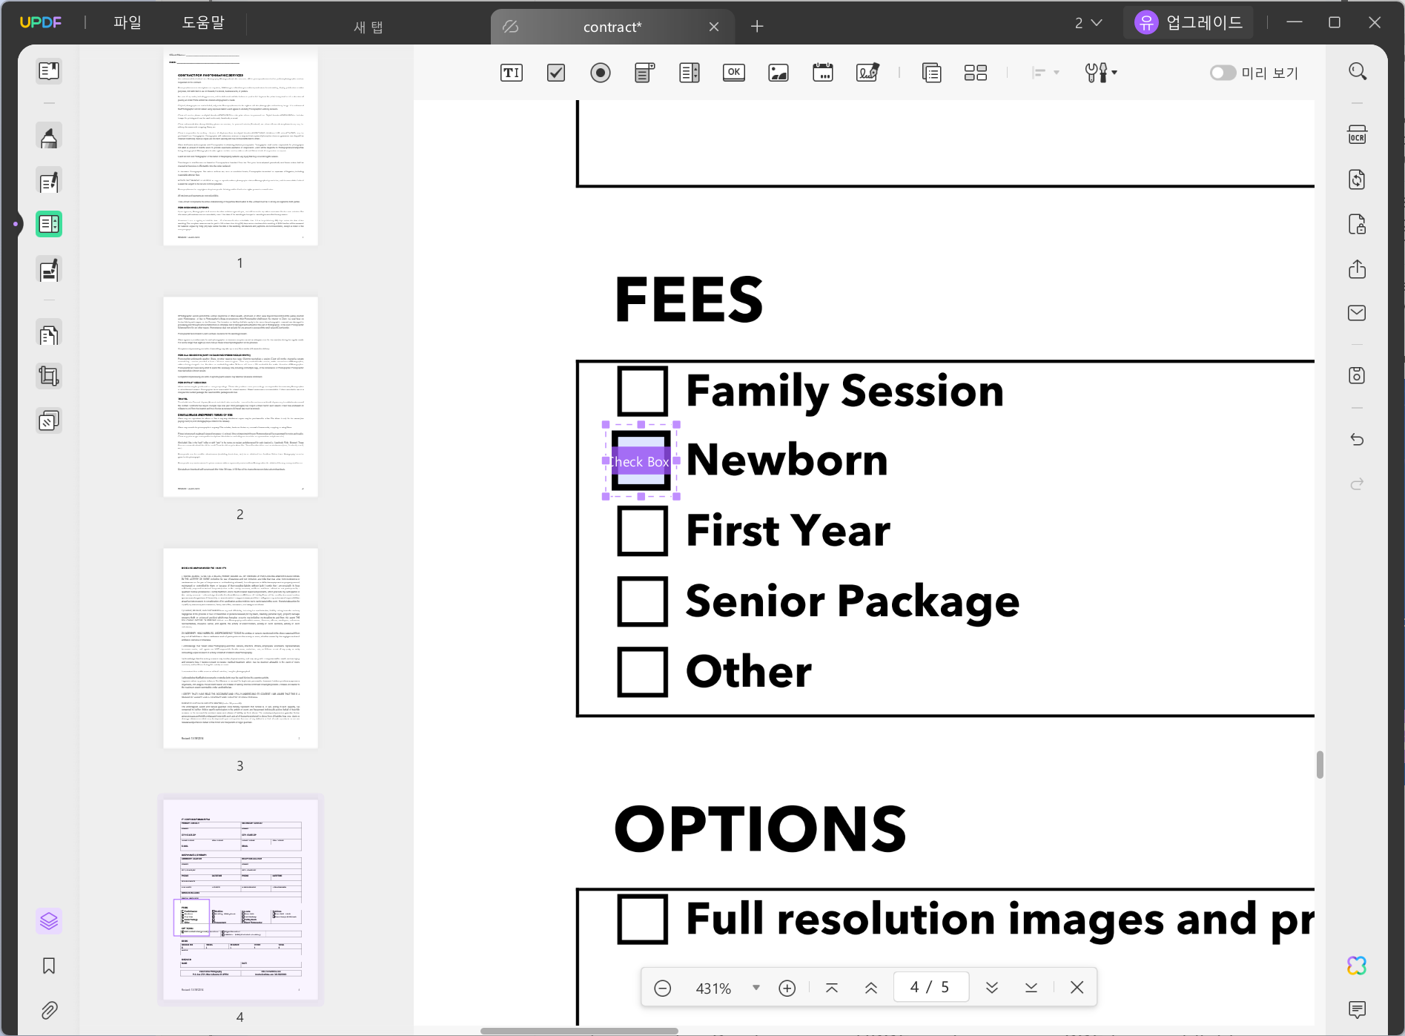Open the 파일 menu
The width and height of the screenshot is (1405, 1036).
(128, 22)
